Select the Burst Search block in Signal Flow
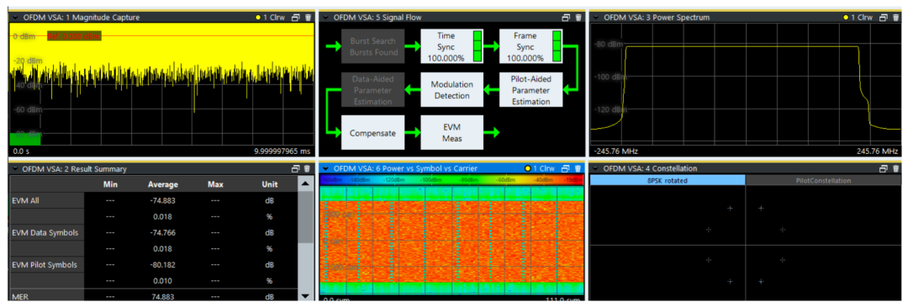 tap(373, 47)
